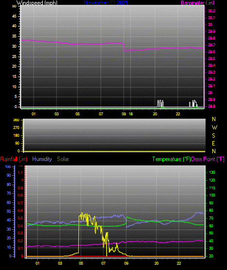Viewport: 227px width, 270px height.
Task: Click the 15 windspeed axis value
Action: [x=14, y=77]
